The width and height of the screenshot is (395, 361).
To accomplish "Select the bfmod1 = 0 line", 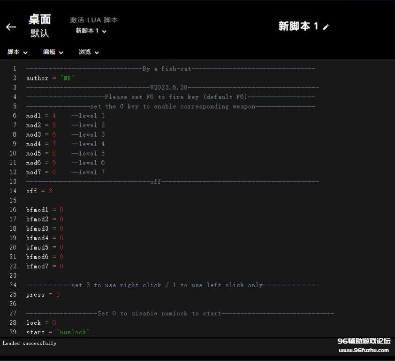I will 45,210.
